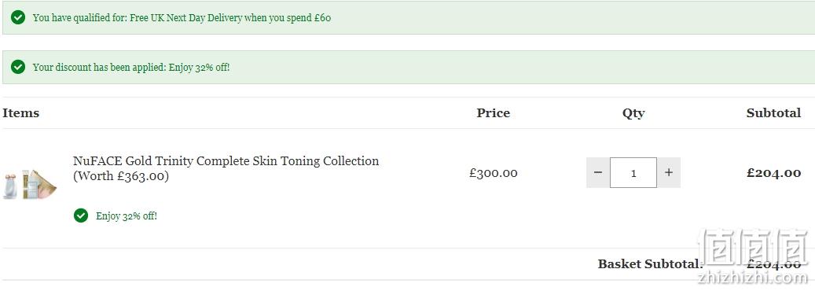
Task: Click the Enjoy 32% off label under product
Action: 127,216
